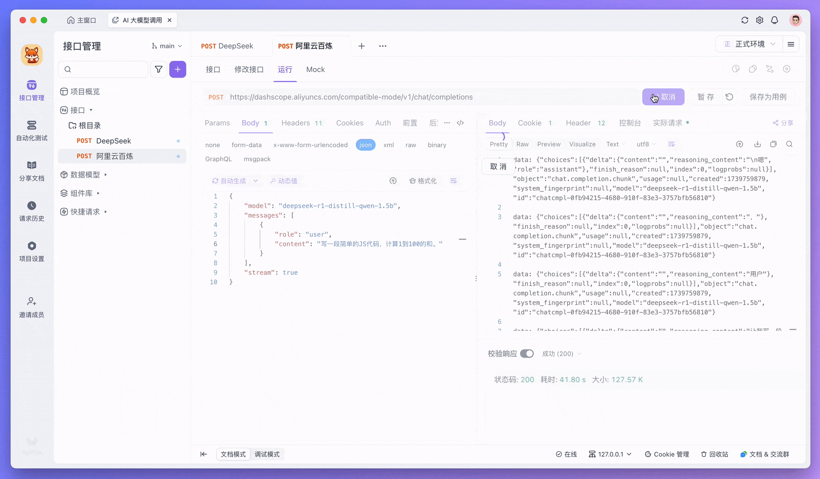Open generate code icon in request tabs
The image size is (820, 479).
click(x=460, y=123)
